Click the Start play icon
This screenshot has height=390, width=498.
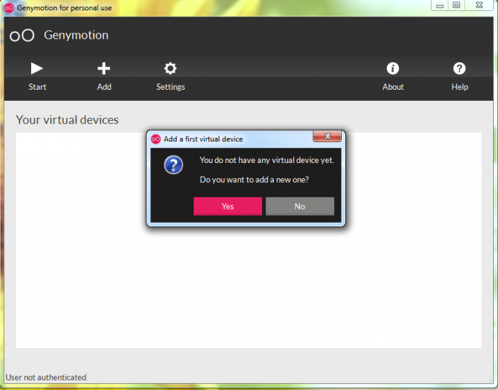[37, 68]
